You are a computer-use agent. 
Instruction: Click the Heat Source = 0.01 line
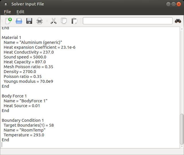pyautogui.click(x=22, y=106)
